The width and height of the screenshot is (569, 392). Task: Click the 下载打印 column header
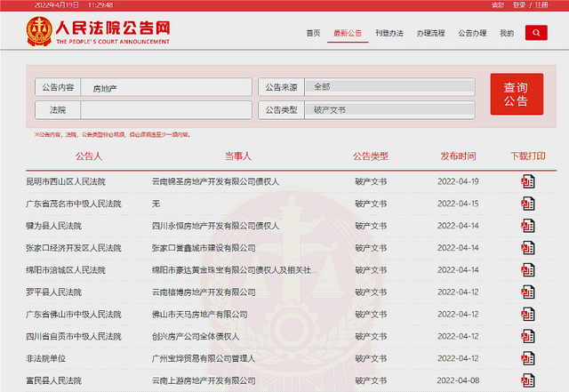(x=528, y=156)
